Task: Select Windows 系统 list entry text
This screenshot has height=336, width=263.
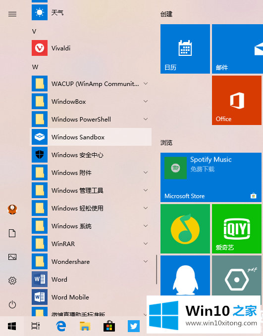Action: (71, 226)
